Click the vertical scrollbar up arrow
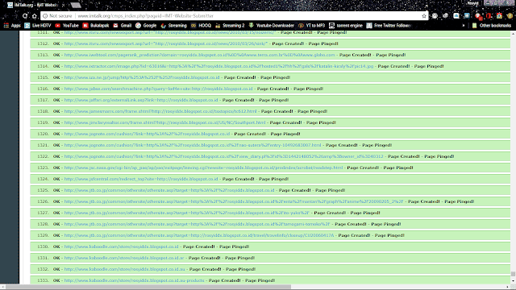 [513, 34]
